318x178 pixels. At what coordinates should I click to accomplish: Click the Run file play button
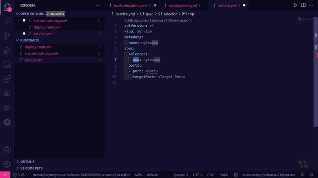295,5
